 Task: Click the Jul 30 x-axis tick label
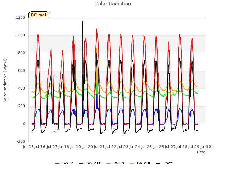(206, 147)
